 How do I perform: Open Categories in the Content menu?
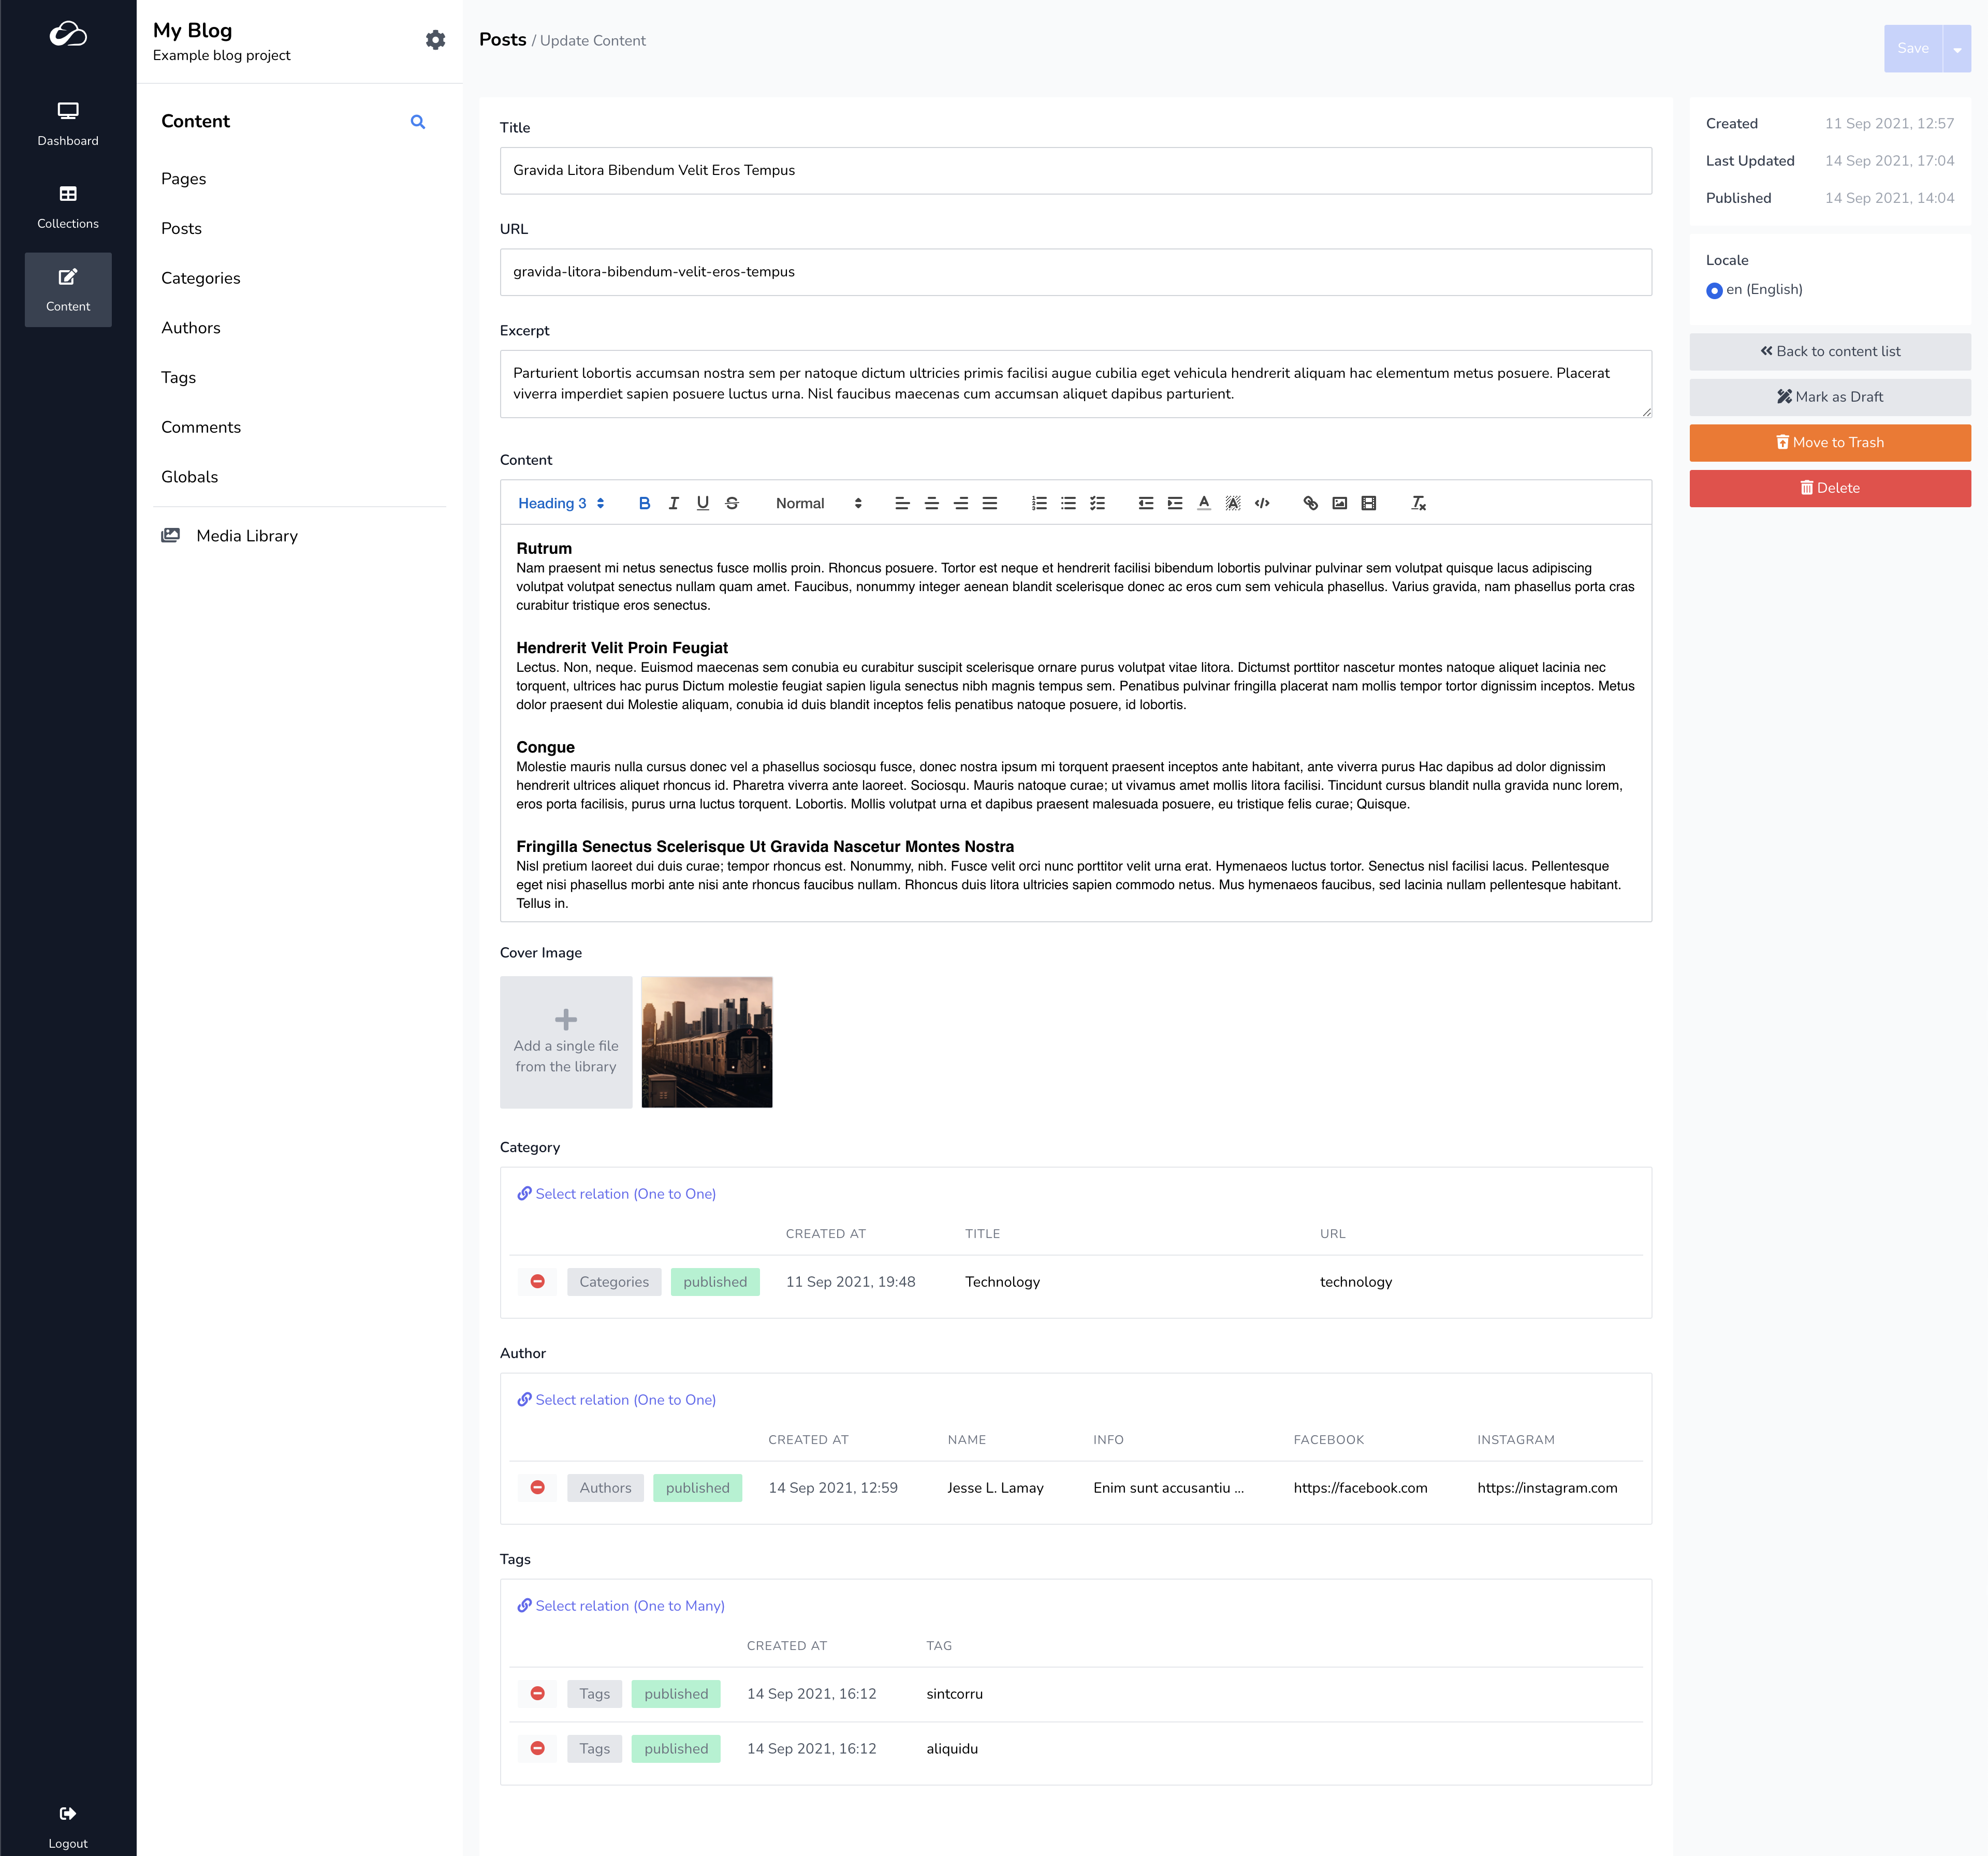(200, 278)
